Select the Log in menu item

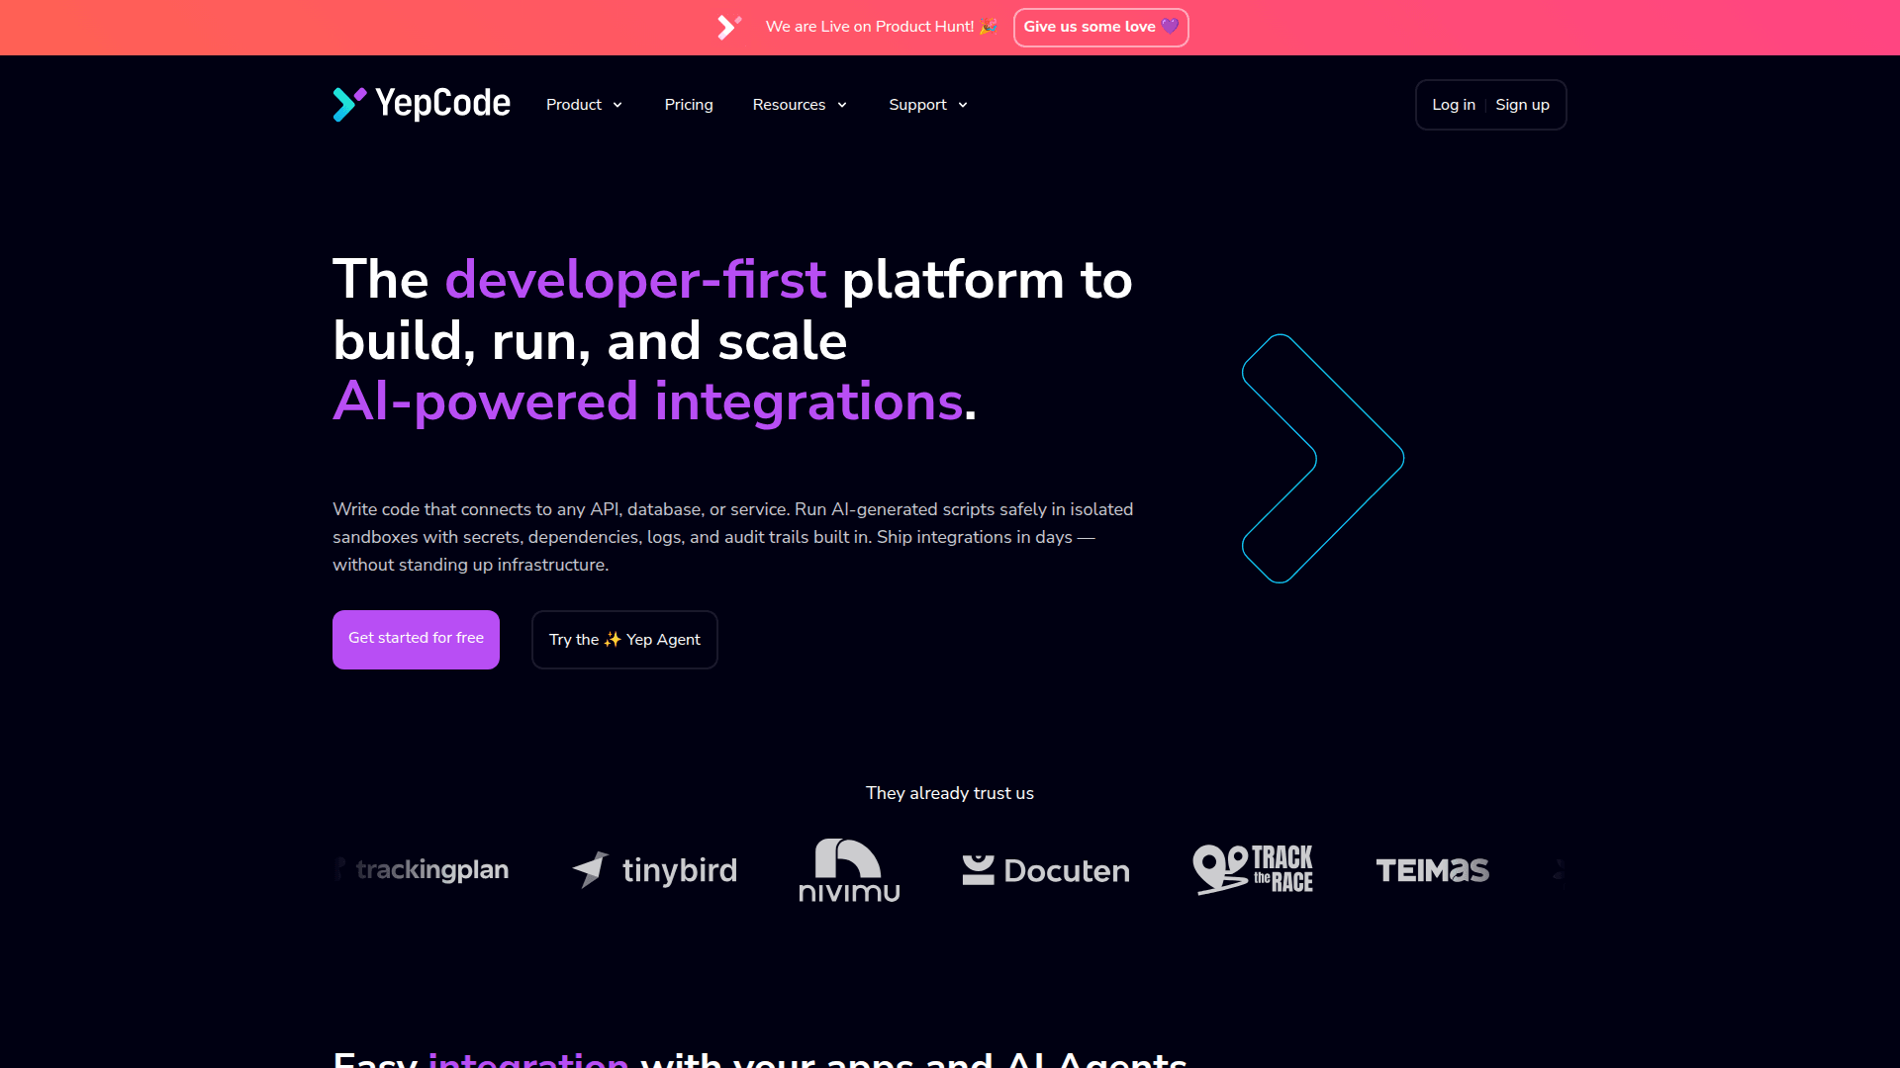[x=1453, y=104]
